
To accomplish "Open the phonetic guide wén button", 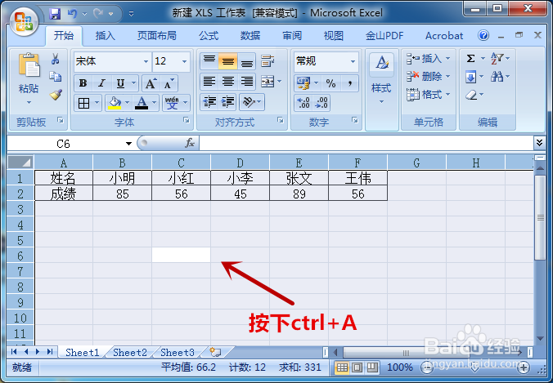I will pyautogui.click(x=172, y=103).
